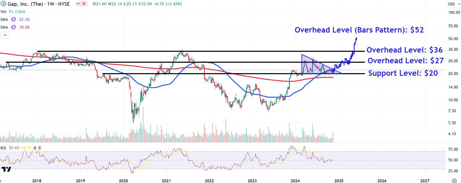The height and width of the screenshot is (183, 461).
Task: Click the 2026 label on time axis
Action: pos(382,181)
